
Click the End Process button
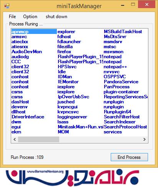click(x=129, y=157)
